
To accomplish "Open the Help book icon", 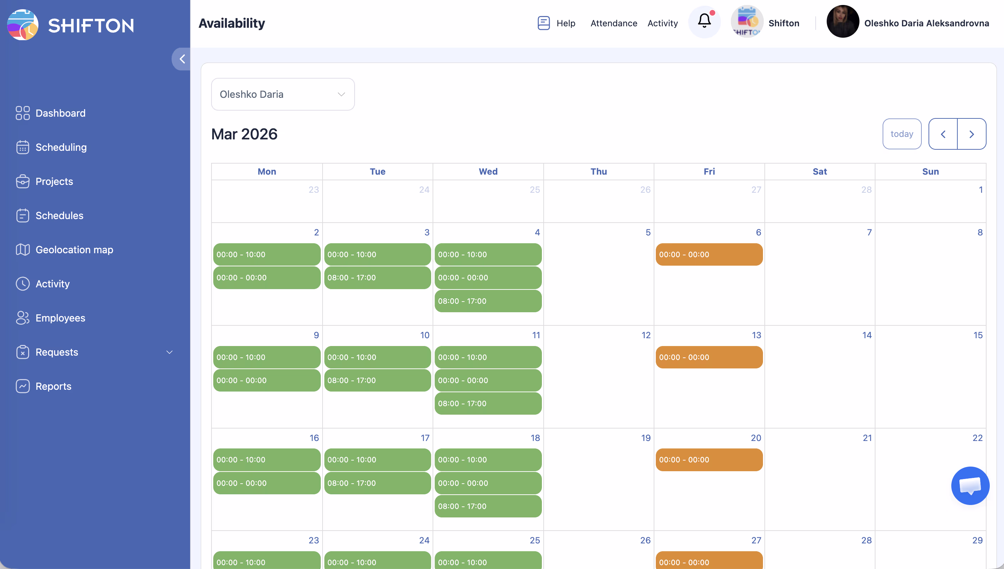I will 544,23.
